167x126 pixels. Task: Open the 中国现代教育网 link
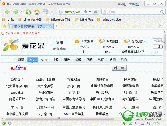coord(102,86)
